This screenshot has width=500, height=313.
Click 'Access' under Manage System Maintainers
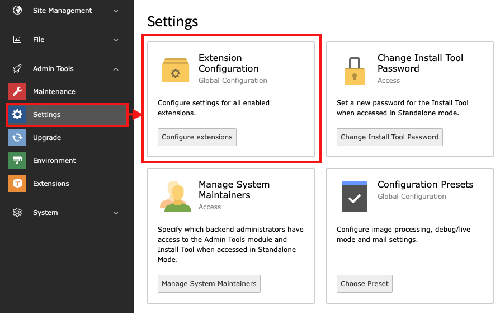(x=210, y=207)
